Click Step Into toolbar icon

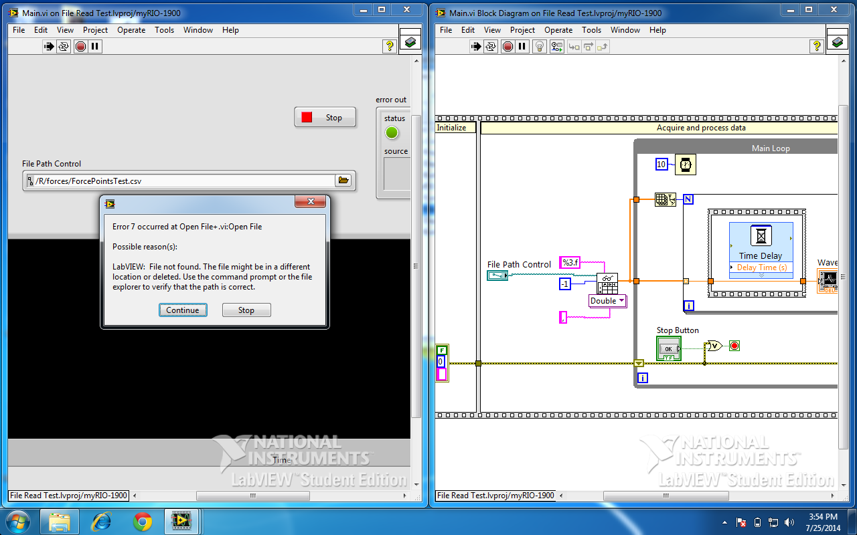(573, 46)
